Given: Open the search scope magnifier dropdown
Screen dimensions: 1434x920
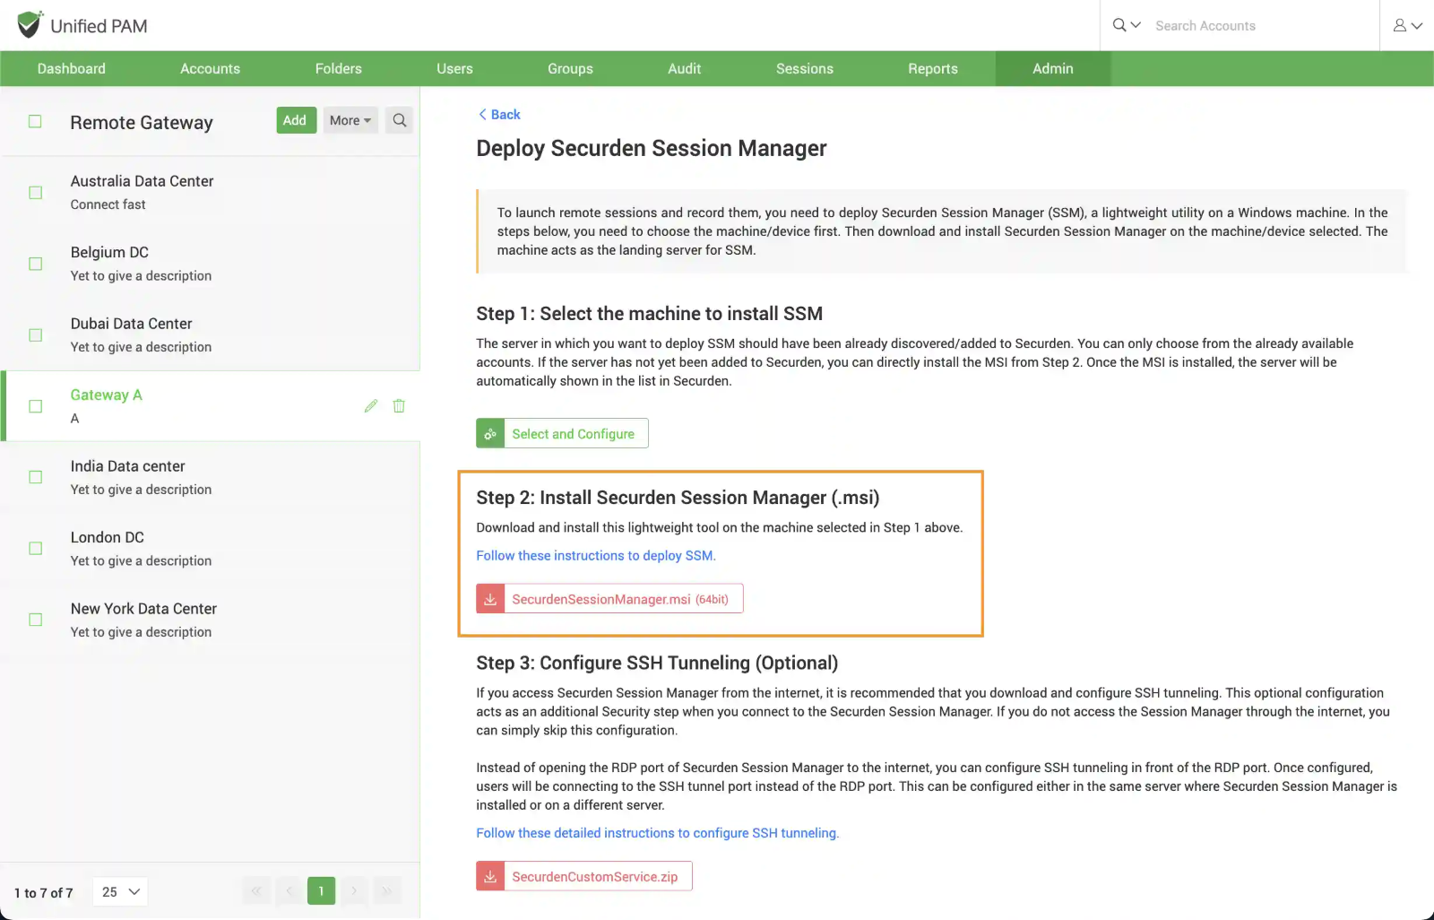Looking at the screenshot, I should pyautogui.click(x=1127, y=25).
